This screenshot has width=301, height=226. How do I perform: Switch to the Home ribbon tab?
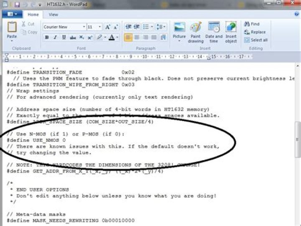pyautogui.click(x=33, y=15)
